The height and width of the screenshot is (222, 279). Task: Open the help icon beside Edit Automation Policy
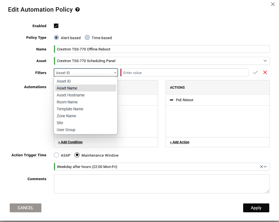[x=78, y=10]
